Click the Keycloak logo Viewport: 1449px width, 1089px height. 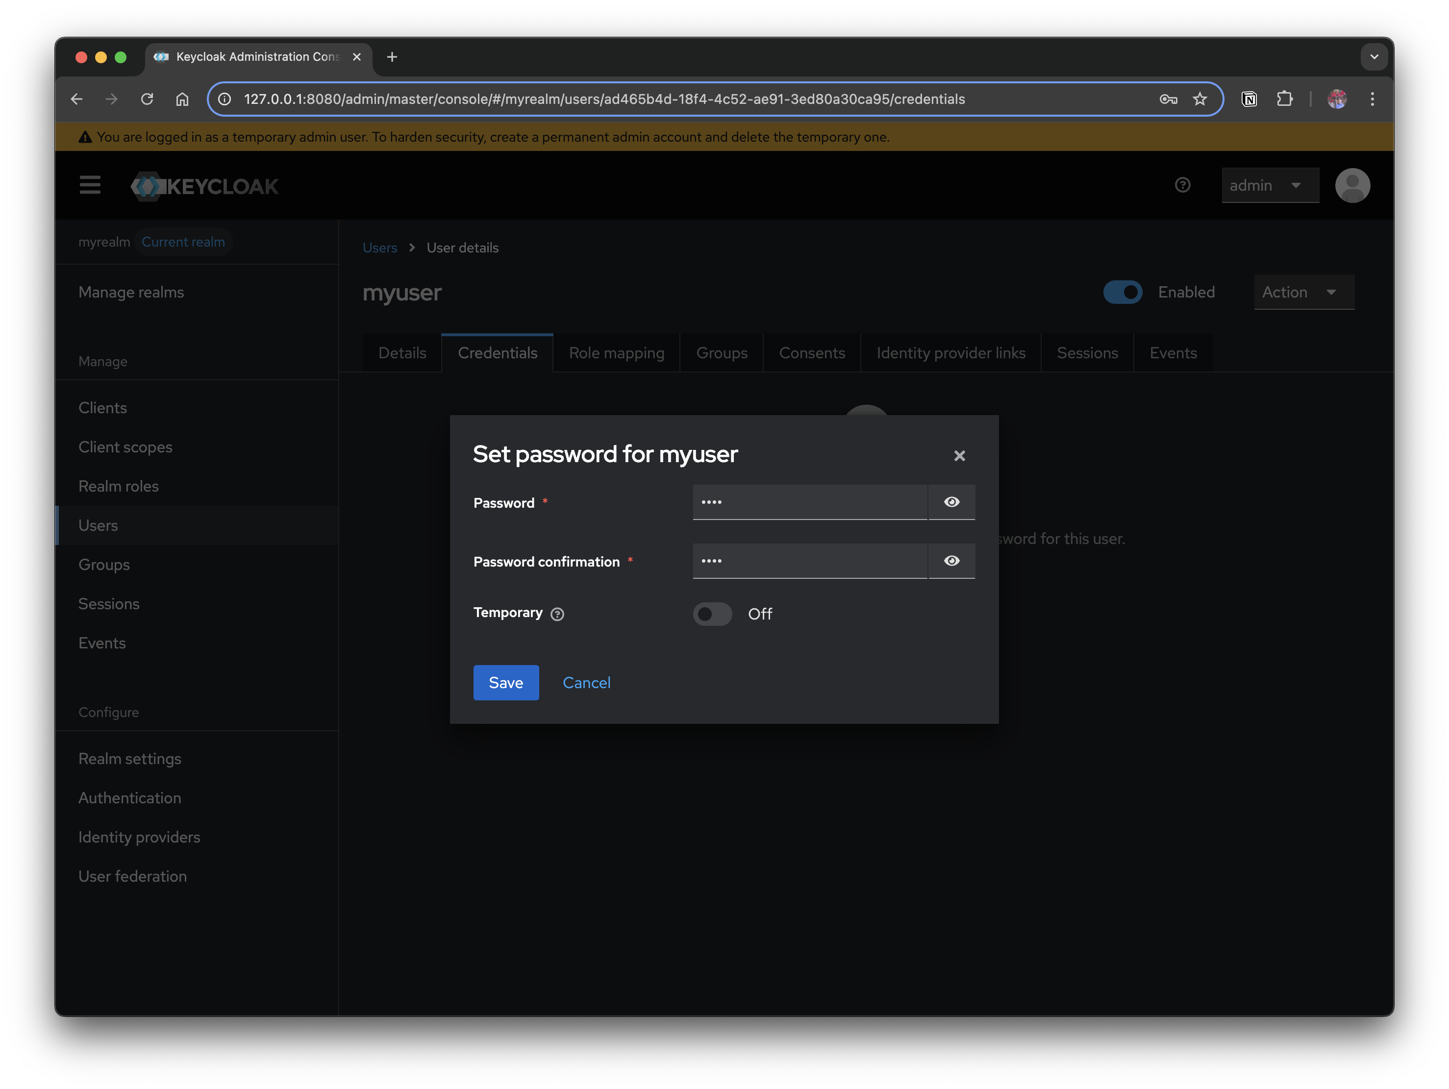(x=205, y=187)
